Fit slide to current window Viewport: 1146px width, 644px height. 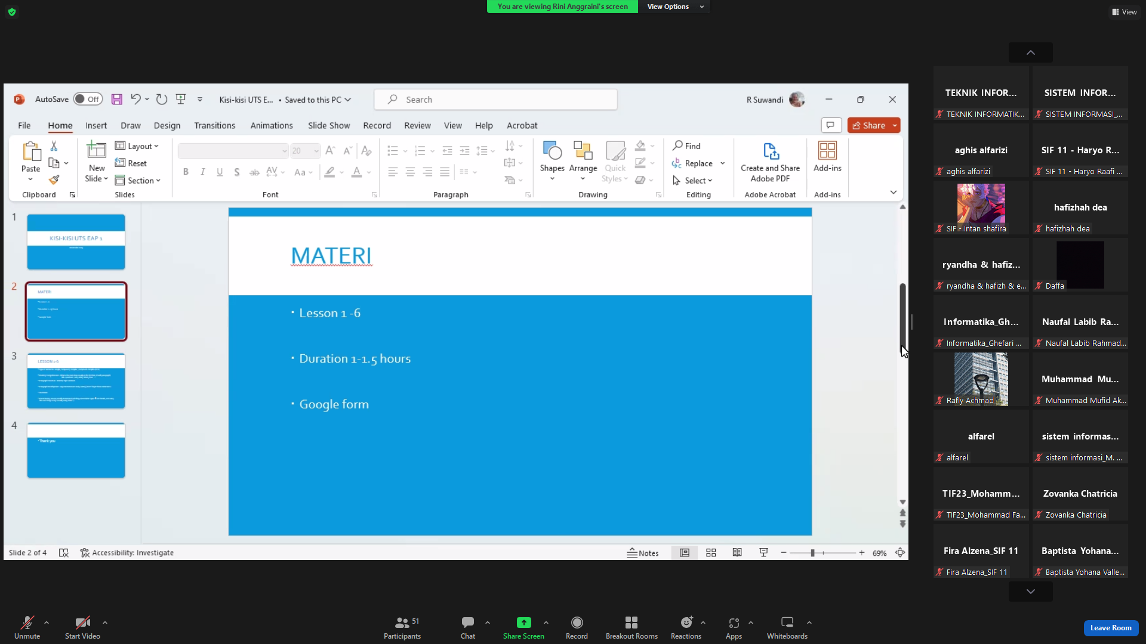(x=900, y=553)
